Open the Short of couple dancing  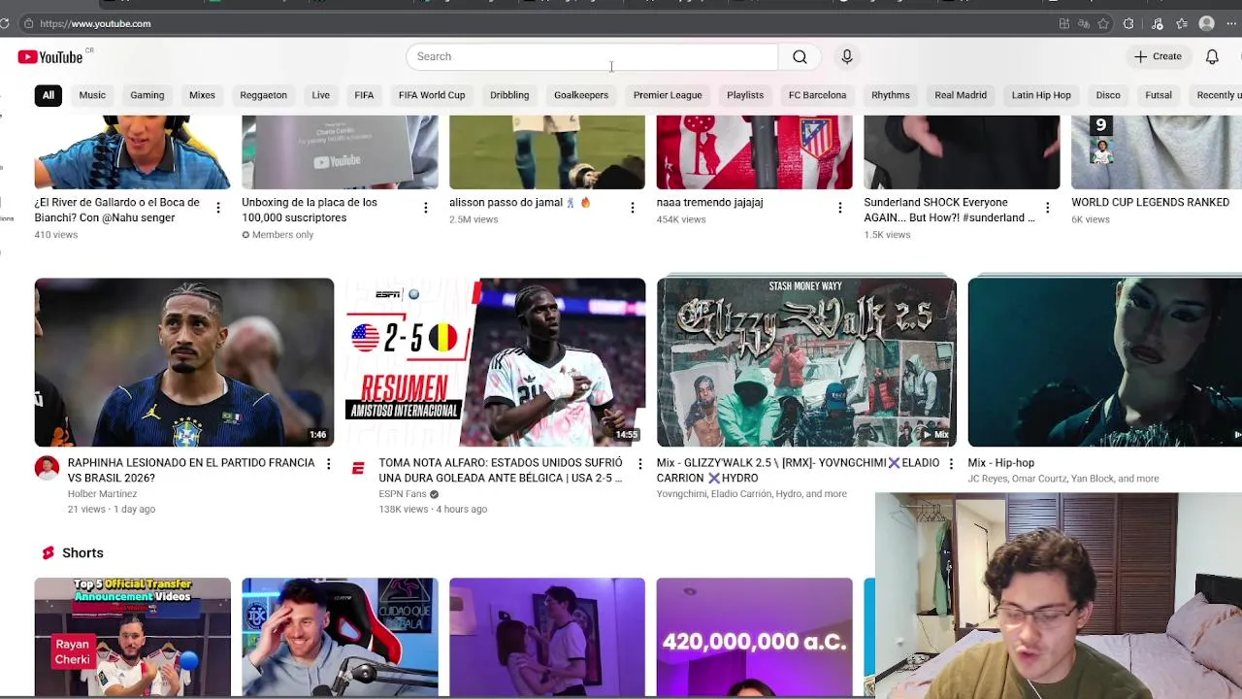(547, 638)
